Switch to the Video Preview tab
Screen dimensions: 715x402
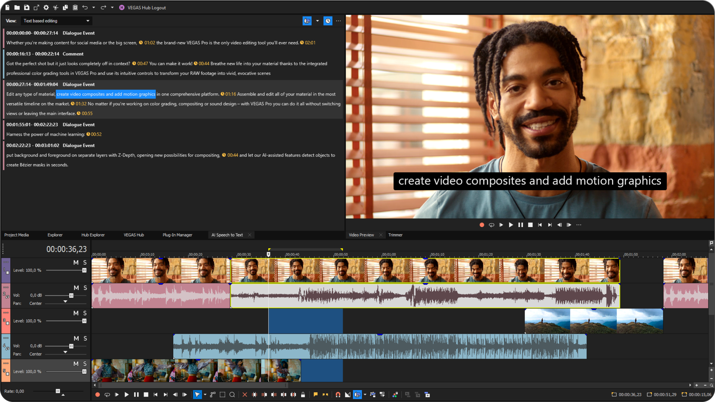click(362, 235)
